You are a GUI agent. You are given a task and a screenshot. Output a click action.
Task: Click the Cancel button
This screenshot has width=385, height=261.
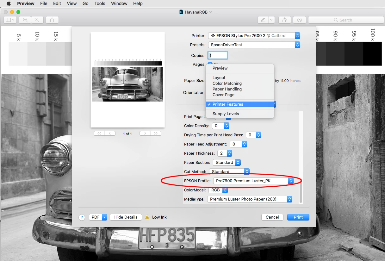272,217
